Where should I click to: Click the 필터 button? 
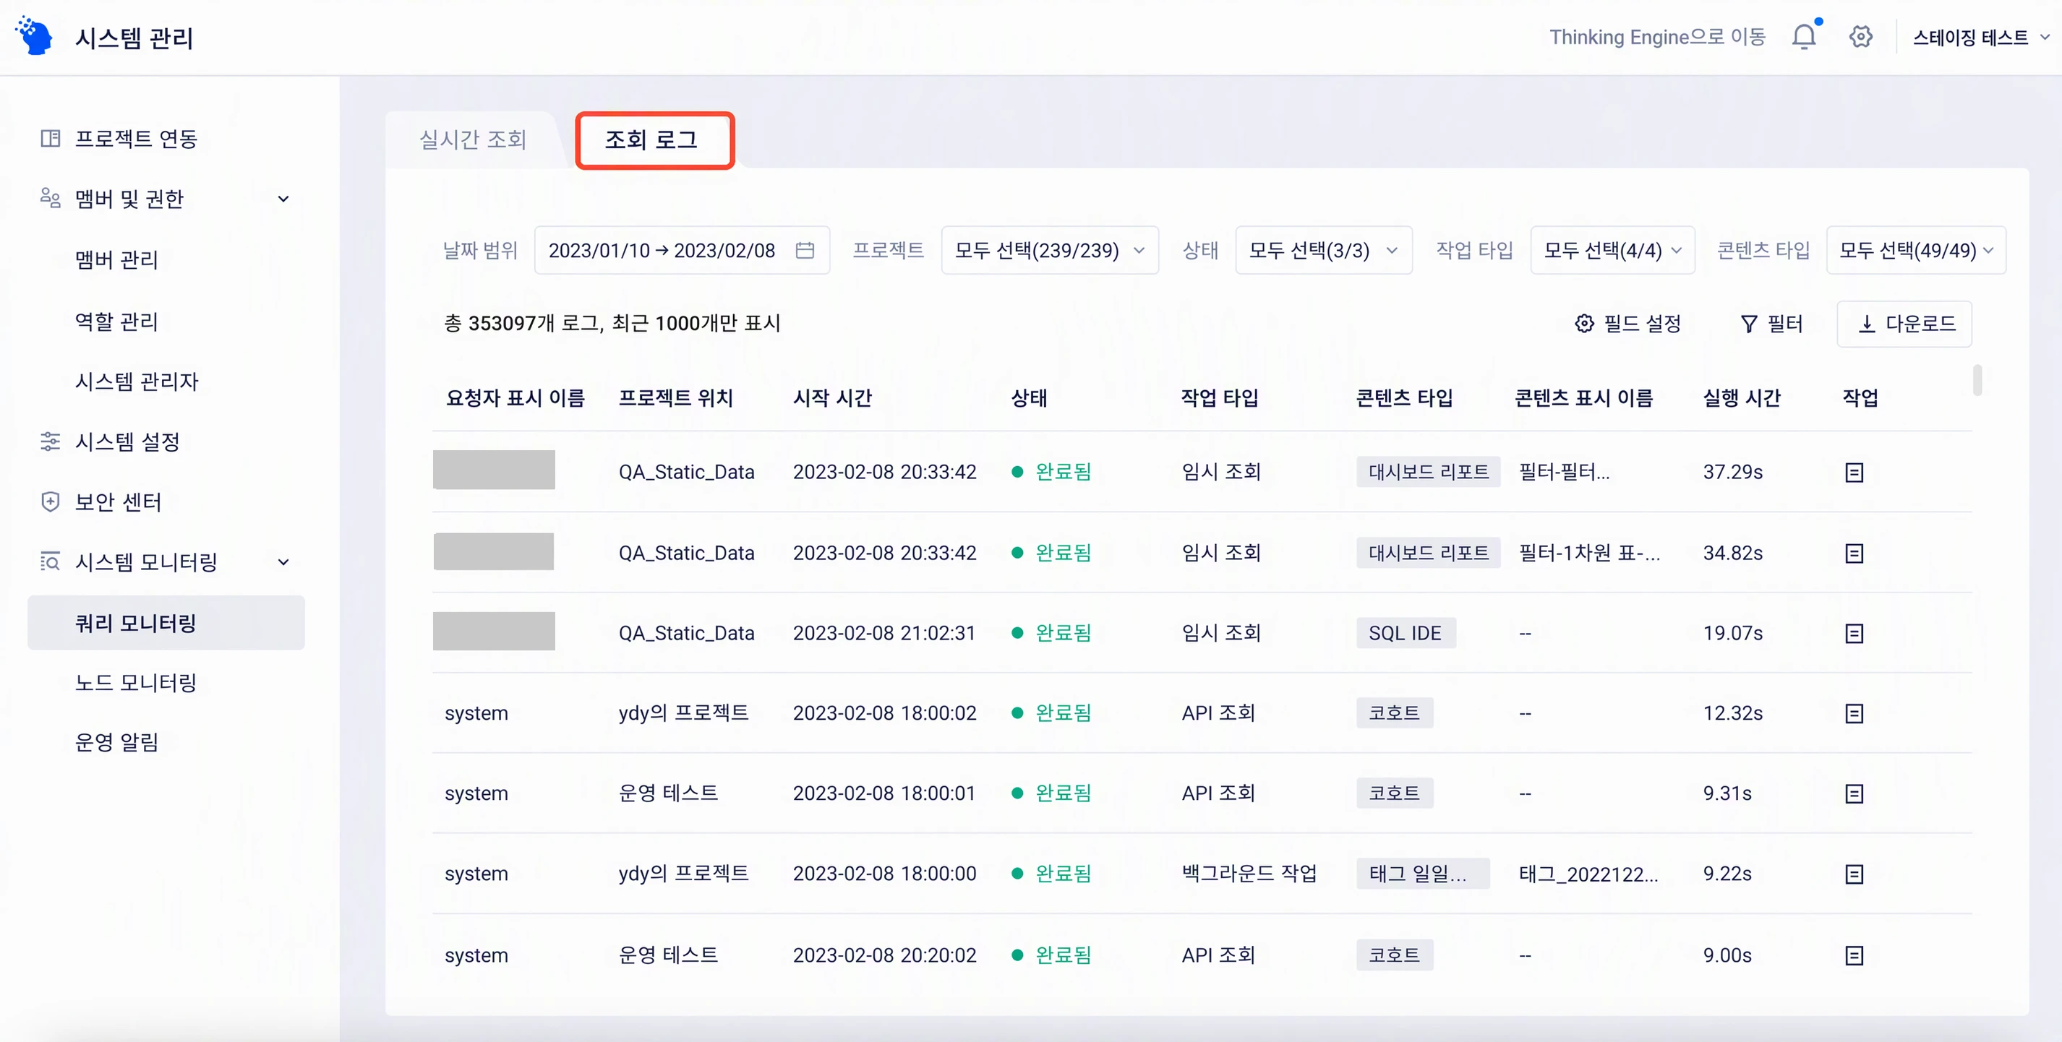pos(1771,324)
